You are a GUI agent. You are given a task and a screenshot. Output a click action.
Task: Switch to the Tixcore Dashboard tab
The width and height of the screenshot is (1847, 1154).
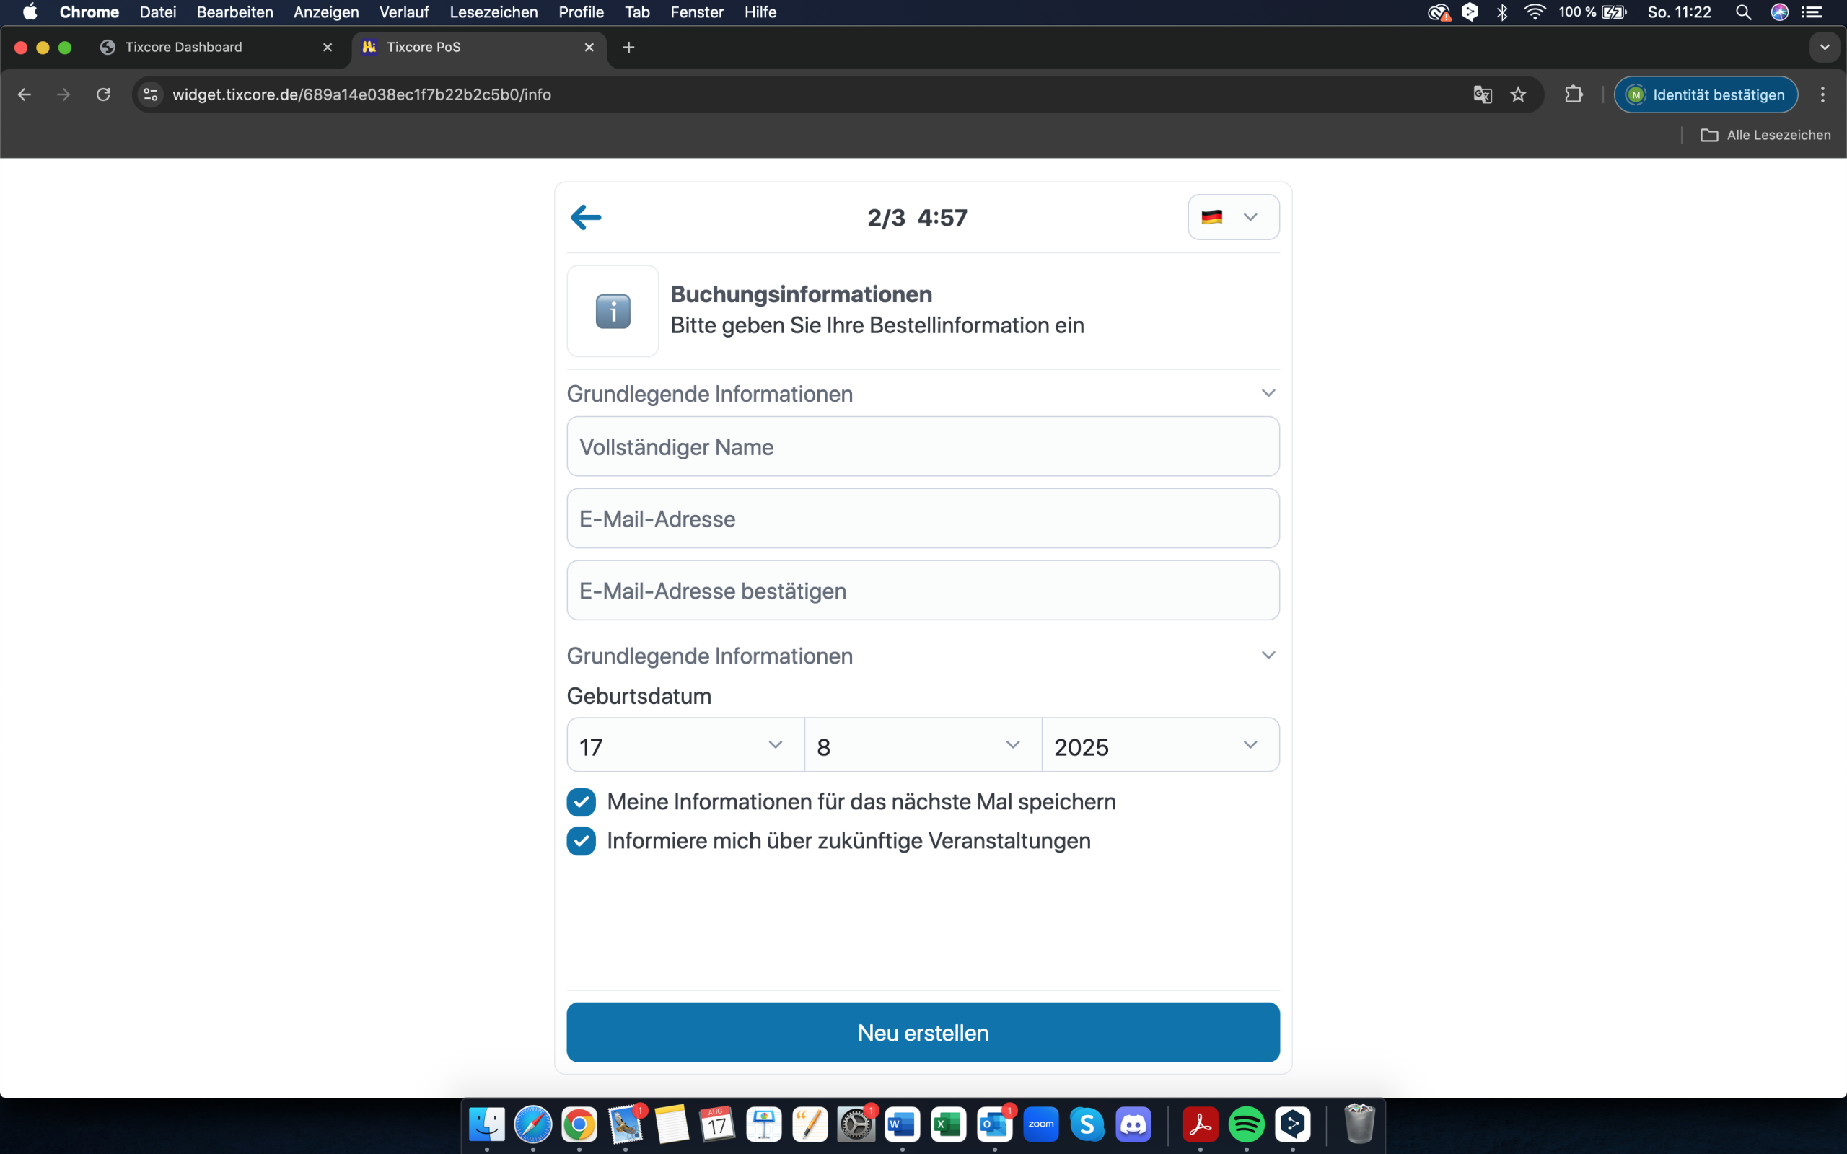pyautogui.click(x=183, y=48)
